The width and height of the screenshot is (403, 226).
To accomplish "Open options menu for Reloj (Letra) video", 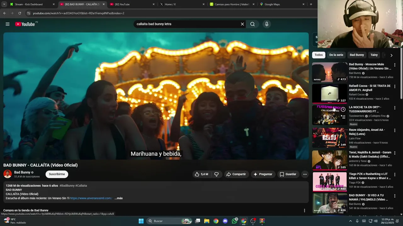I will click(394, 130).
